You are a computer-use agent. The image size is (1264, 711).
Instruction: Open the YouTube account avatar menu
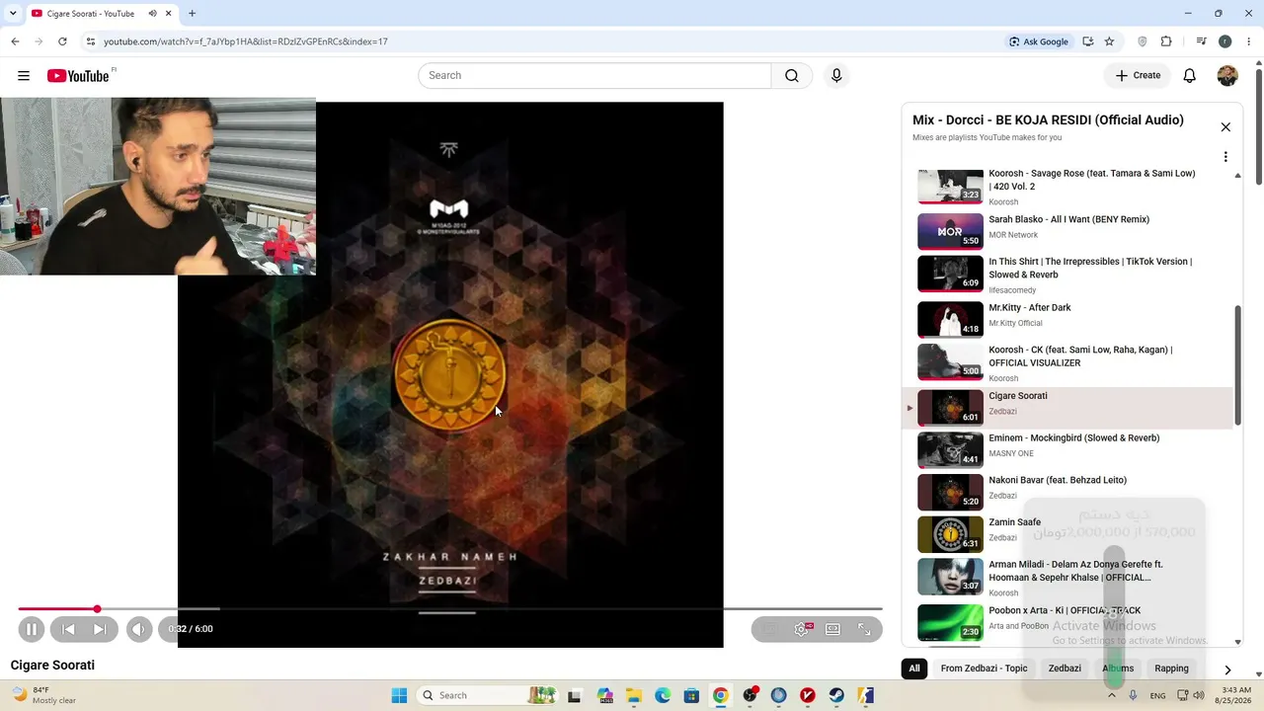1227,76
